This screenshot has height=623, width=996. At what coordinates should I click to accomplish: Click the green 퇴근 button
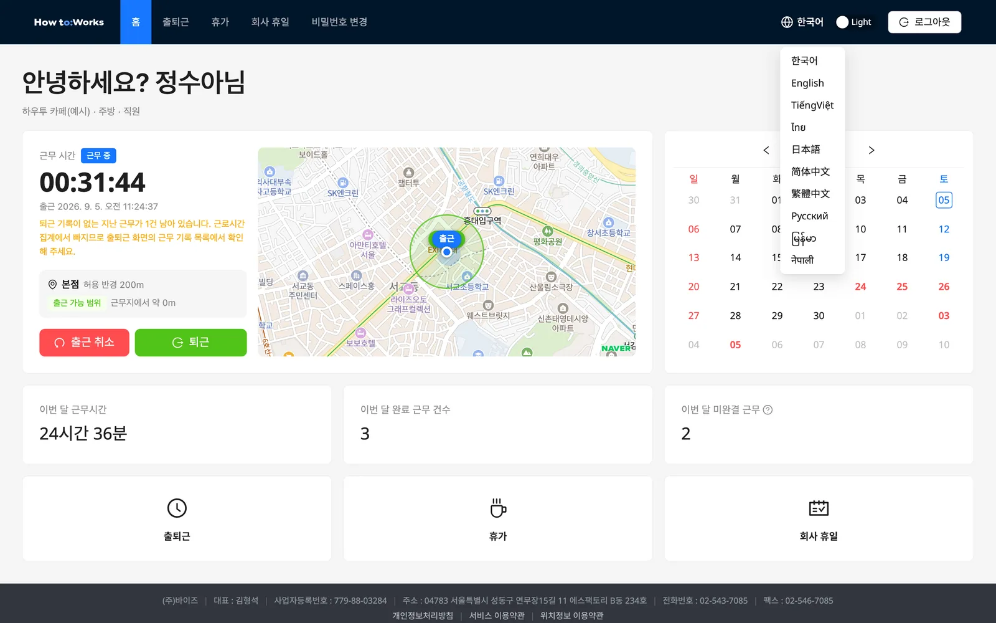190,343
